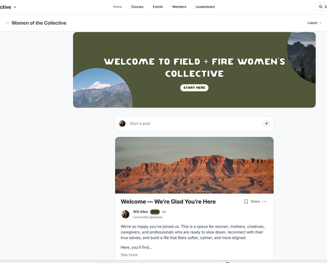This screenshot has width=327, height=263.
Task: Go to the Events tab
Action: tap(158, 7)
